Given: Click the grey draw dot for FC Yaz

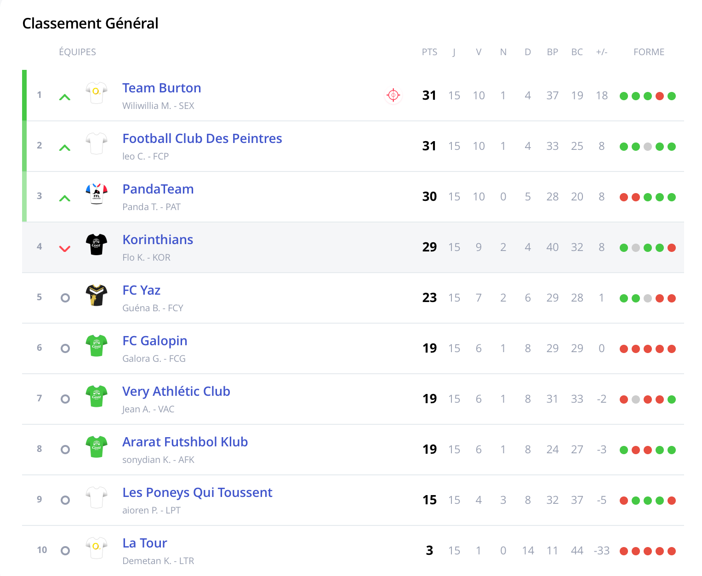Looking at the screenshot, I should [648, 298].
